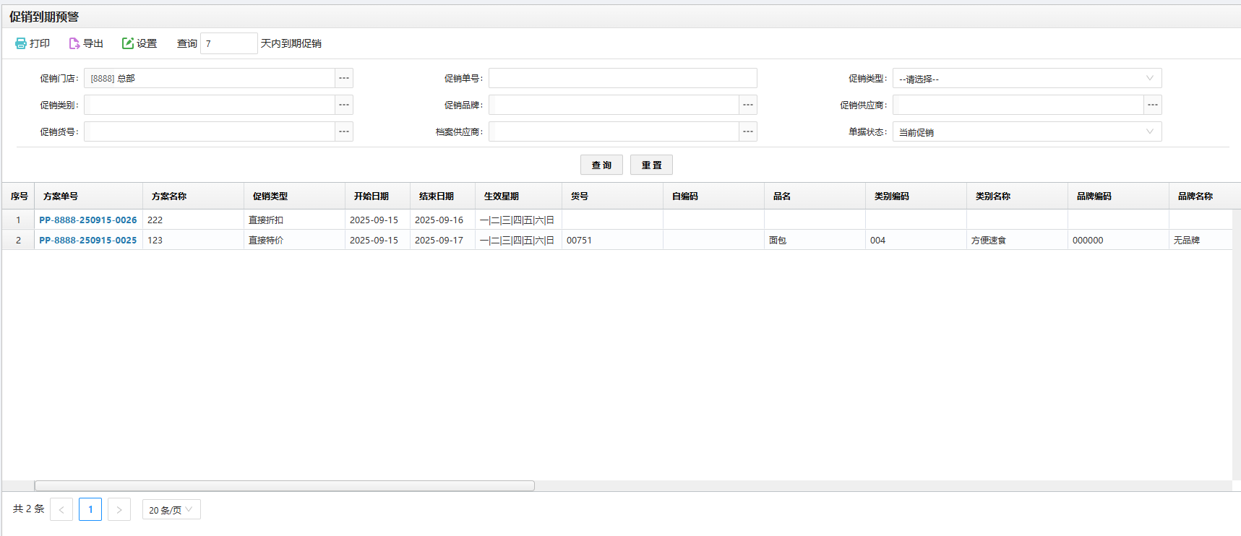This screenshot has height=536, width=1241.
Task: Select cell 直接折扣 in row 1
Action: [294, 220]
